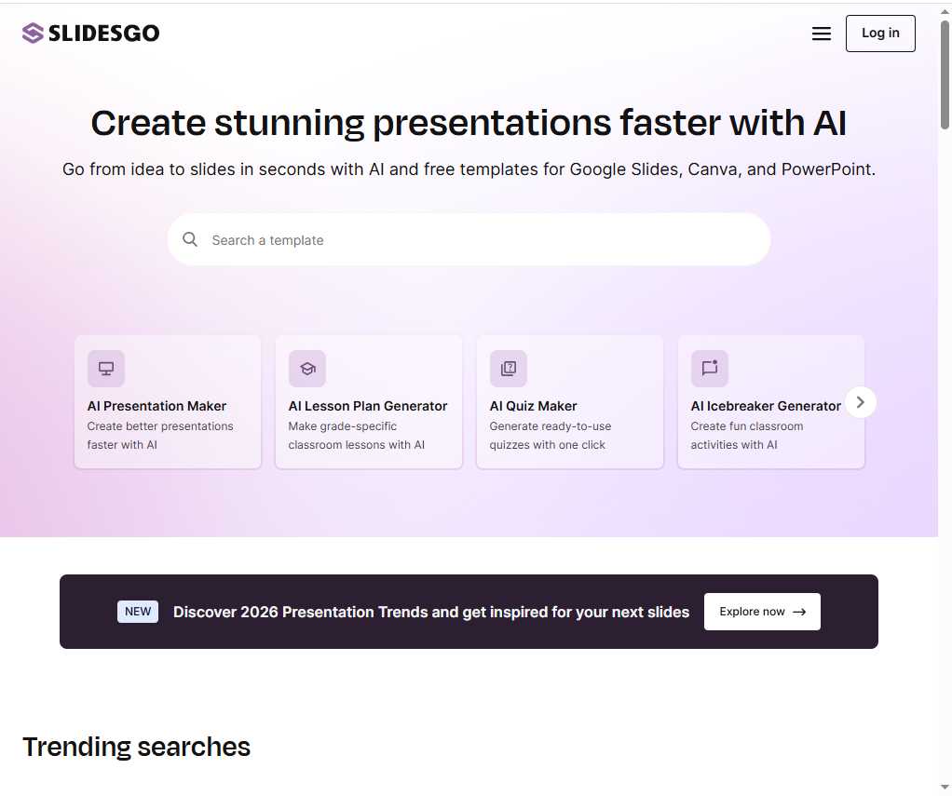
Task: Open AI Presentation Maker card title
Action: [x=156, y=406]
